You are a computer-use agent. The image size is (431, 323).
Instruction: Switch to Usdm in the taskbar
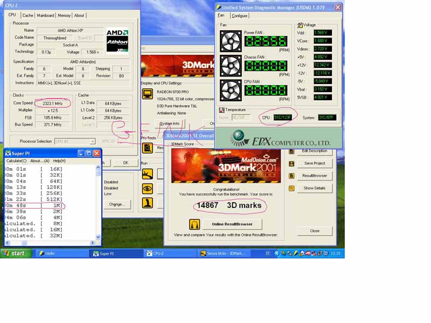click(x=61, y=254)
